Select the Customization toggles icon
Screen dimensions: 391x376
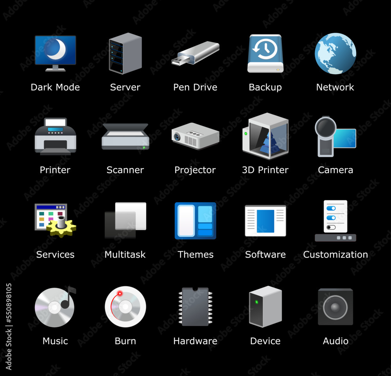[335, 221]
